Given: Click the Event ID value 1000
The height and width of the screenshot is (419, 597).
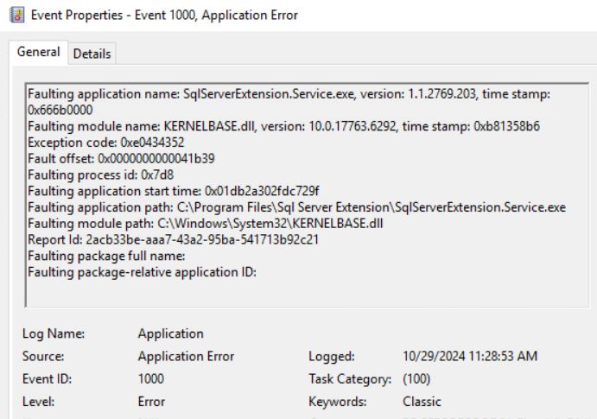Looking at the screenshot, I should 151,379.
